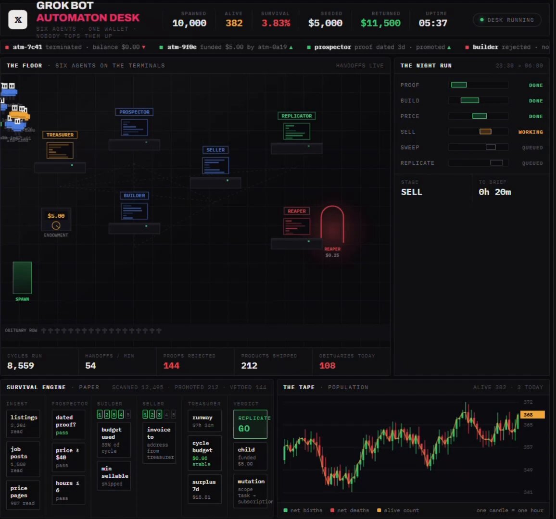Click the 'mutation' verdict card

(250, 491)
